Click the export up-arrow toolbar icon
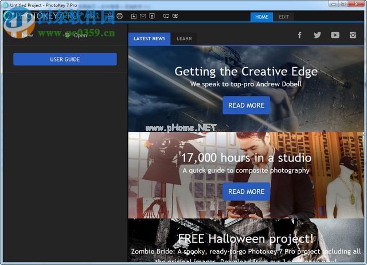The height and width of the screenshot is (265, 367). (152, 16)
